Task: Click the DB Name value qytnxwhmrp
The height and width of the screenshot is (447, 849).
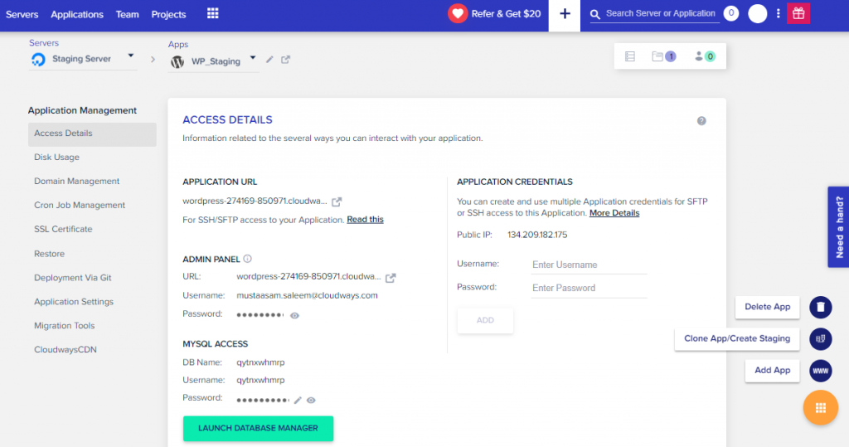Action: point(260,362)
